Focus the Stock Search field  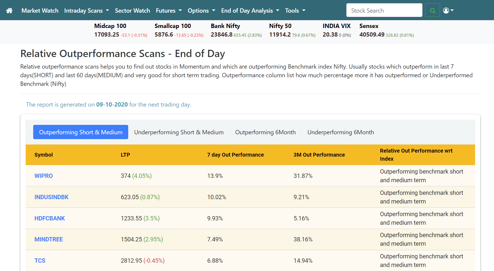coord(384,10)
